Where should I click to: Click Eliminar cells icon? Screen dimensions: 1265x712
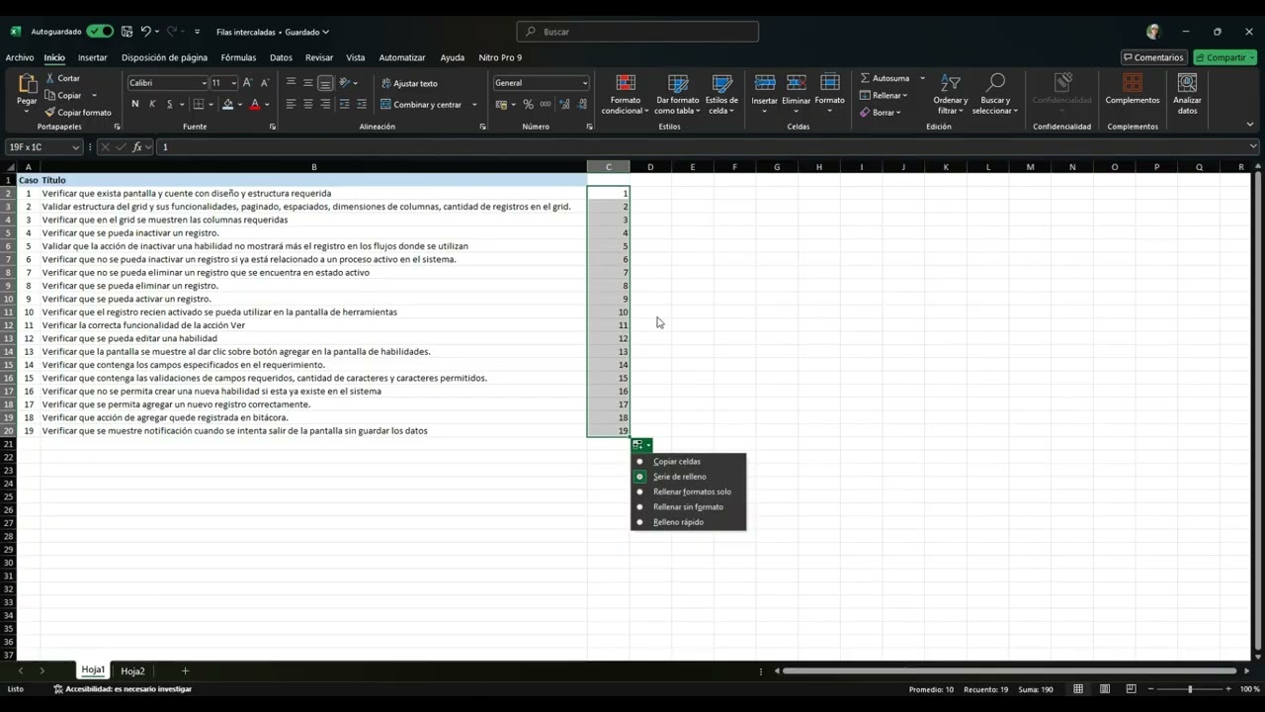tap(797, 83)
